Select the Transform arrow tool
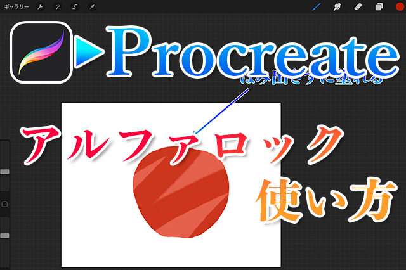Screen dimensions: 406x270 [92, 6]
